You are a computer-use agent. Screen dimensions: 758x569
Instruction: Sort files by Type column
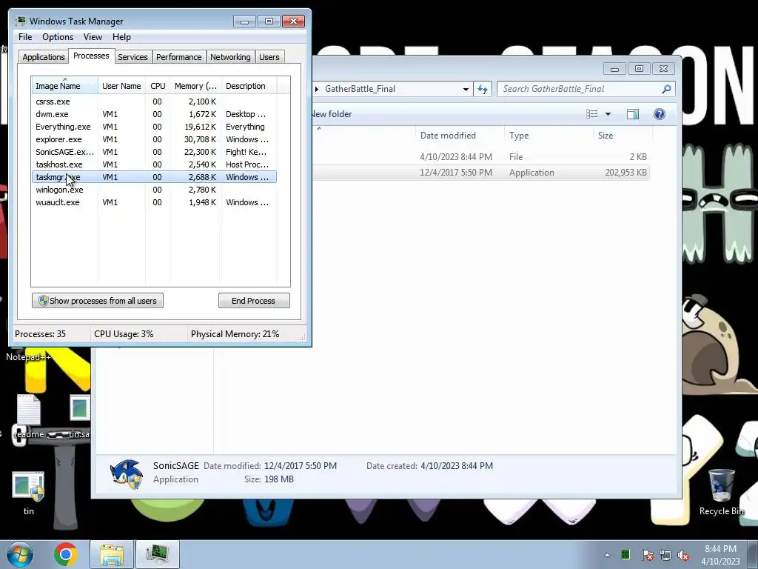(549, 136)
